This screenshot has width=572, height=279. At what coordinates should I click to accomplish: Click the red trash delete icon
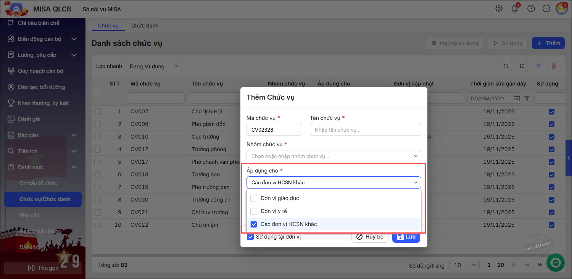click(554, 66)
